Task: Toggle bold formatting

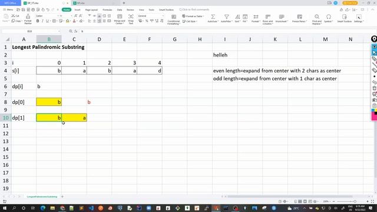Action: tap(38, 21)
